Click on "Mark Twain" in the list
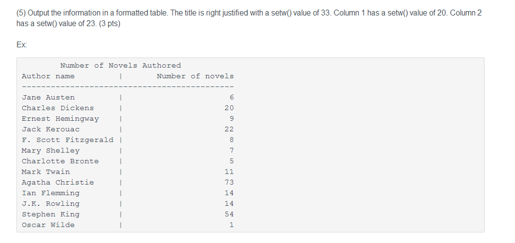 point(46,172)
